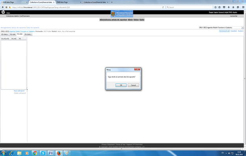This screenshot has height=156, width=246.
Task: Click the chat bubble toolbar icon
Action: click(238, 7)
